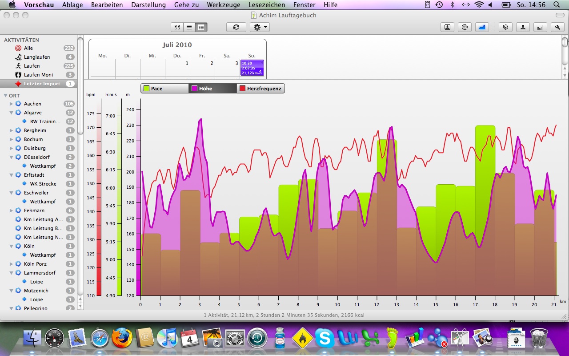The width and height of the screenshot is (569, 356).
Task: Click the purple run entry on Sunday
Action: tap(252, 68)
